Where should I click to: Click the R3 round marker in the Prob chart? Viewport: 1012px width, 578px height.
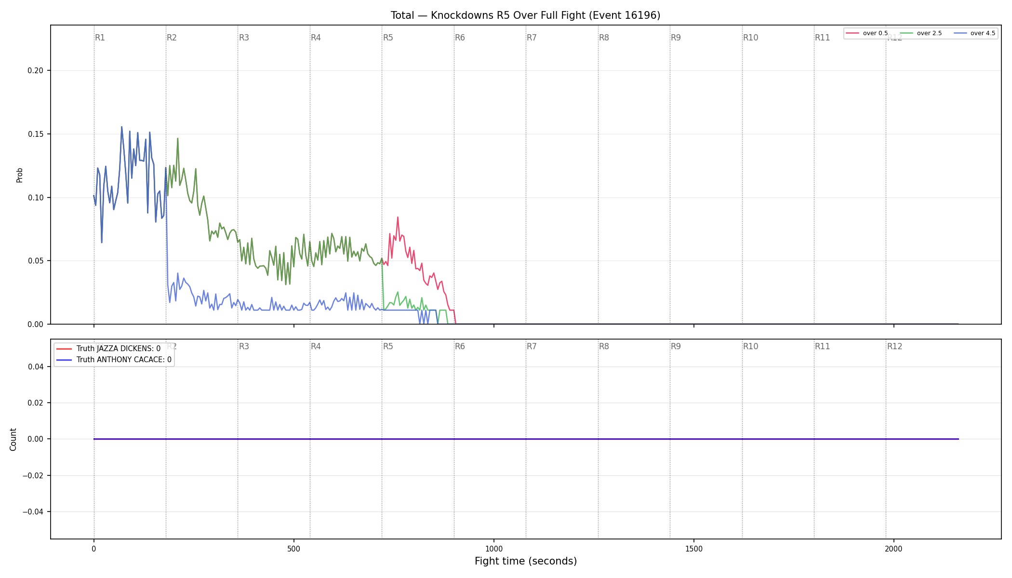pos(244,38)
